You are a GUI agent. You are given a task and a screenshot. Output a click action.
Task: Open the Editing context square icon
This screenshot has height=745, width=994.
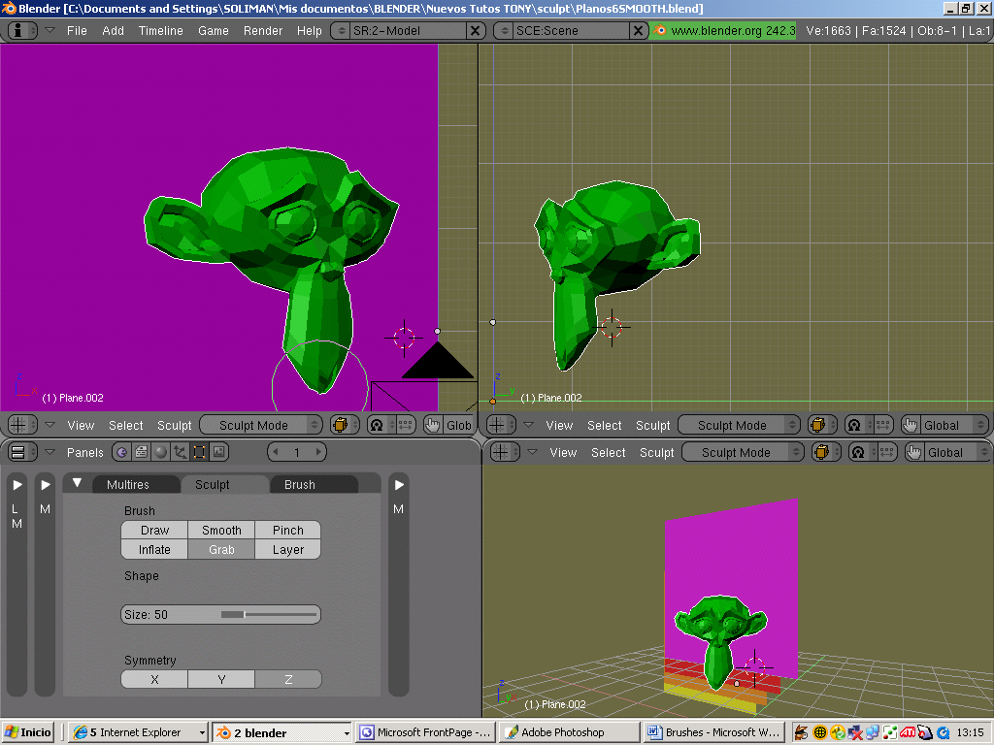click(199, 452)
